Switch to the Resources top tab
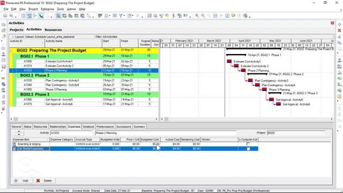This screenshot has width=343, height=193. [53, 30]
